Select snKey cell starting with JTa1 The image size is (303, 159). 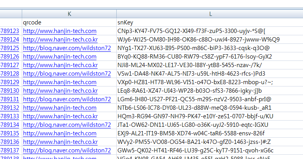click(x=193, y=125)
